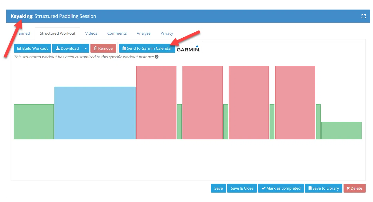Expand workout dialog to fullscreen

coord(364,16)
